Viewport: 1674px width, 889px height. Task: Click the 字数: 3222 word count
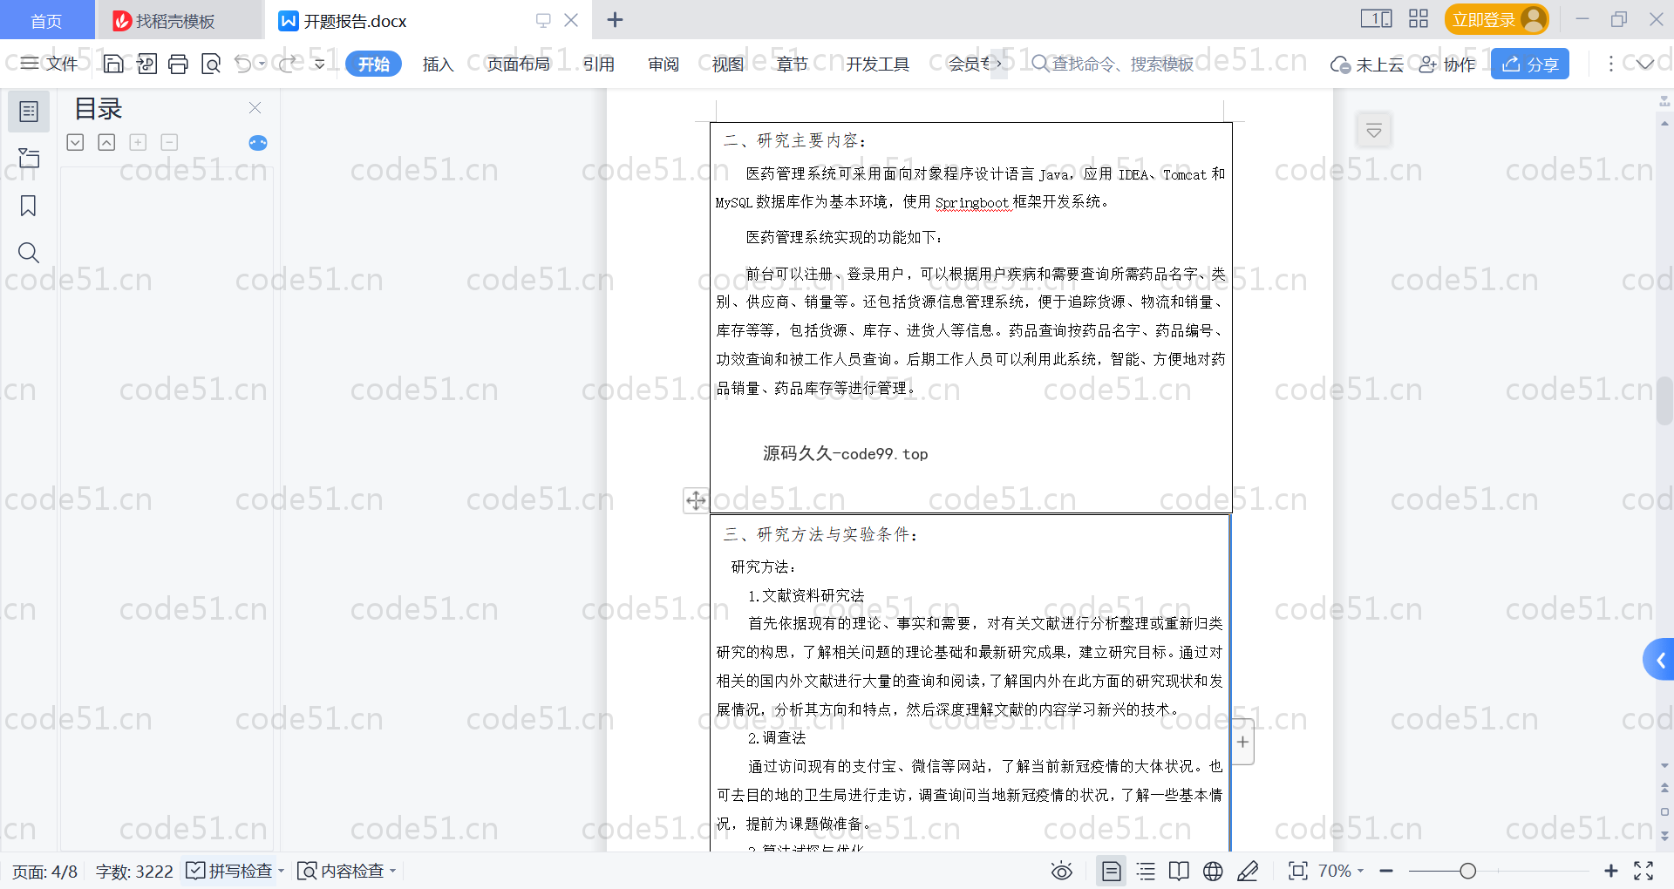tap(134, 872)
